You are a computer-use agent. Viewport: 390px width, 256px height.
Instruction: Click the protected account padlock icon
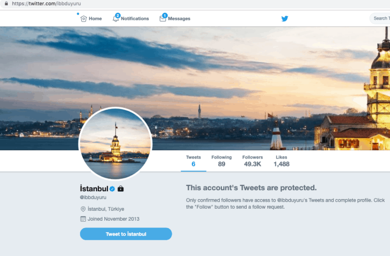(121, 189)
